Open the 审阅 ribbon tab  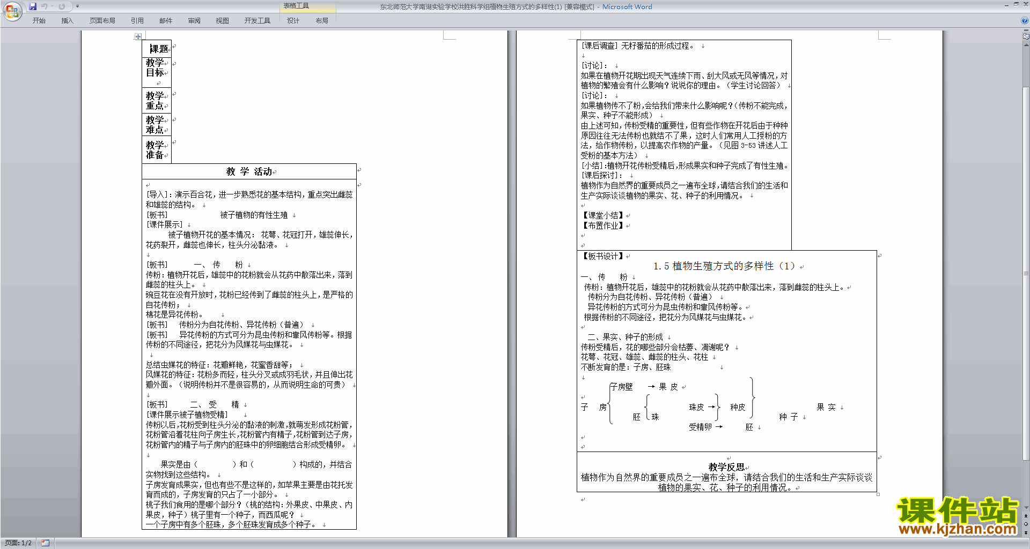(194, 20)
